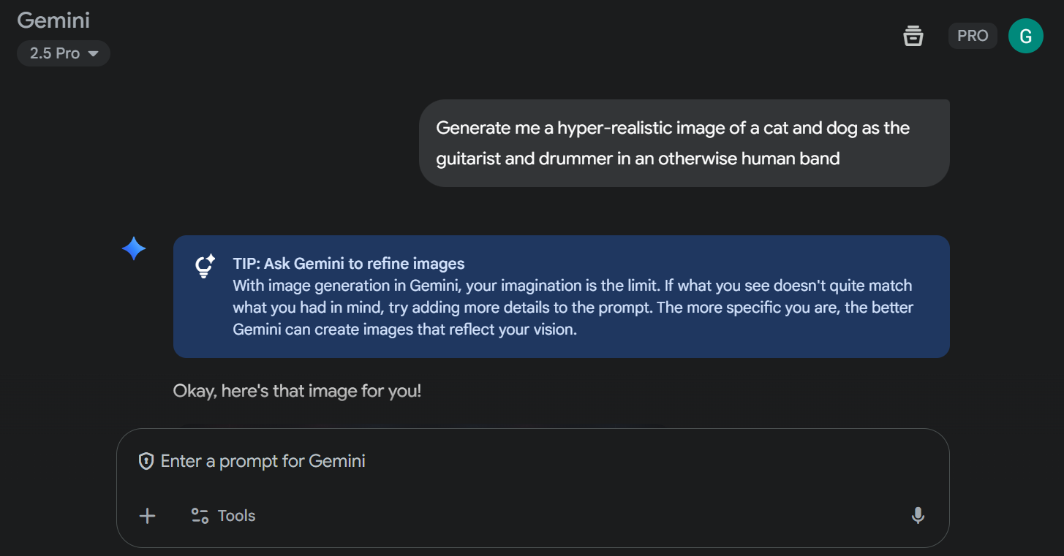The height and width of the screenshot is (556, 1064).
Task: Open the stacked trays icon in header
Action: click(x=913, y=36)
